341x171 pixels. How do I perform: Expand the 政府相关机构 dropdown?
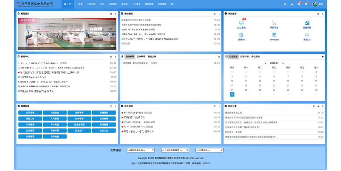tap(141, 150)
